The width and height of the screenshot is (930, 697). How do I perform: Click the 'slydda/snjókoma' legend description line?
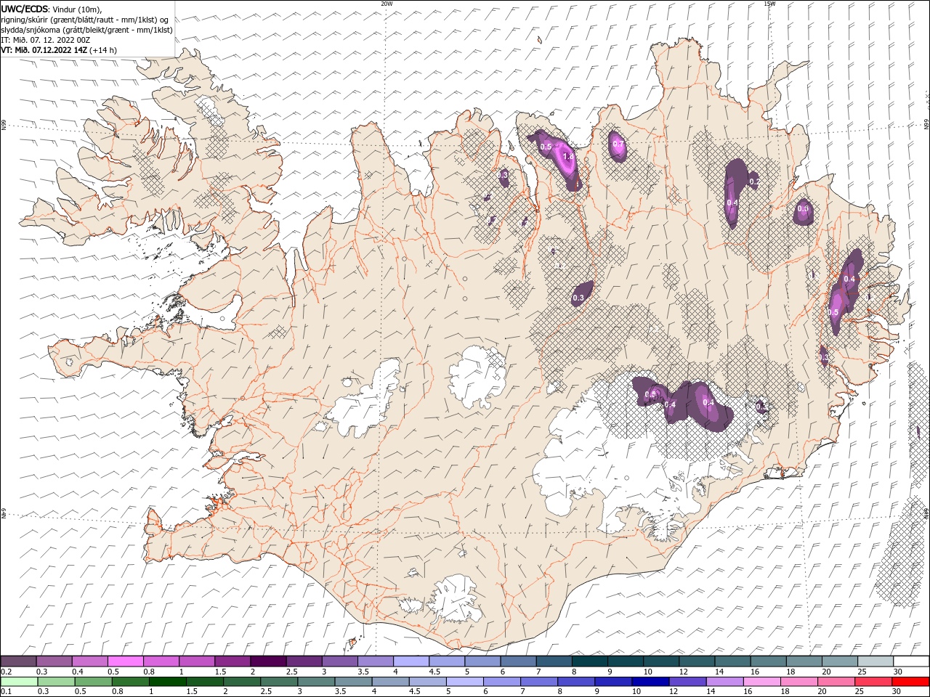[x=87, y=30]
